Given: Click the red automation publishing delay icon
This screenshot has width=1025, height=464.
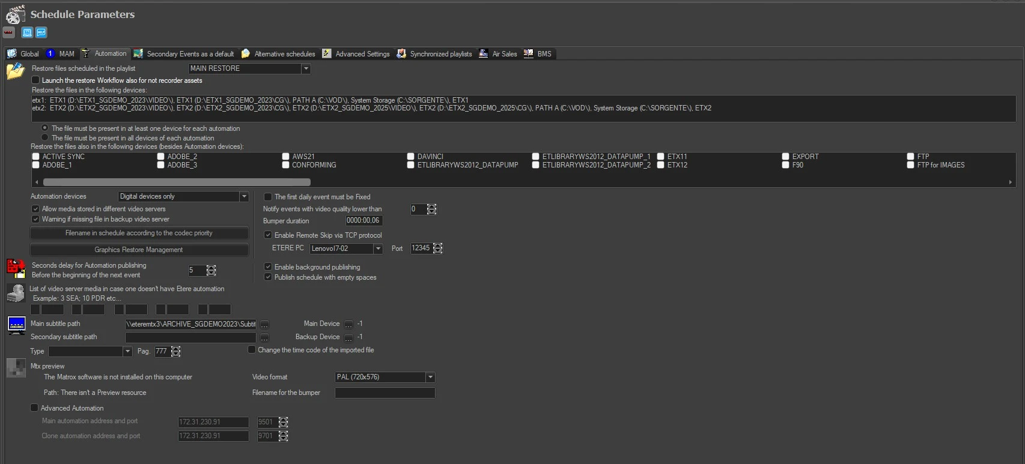Looking at the screenshot, I should (x=16, y=269).
